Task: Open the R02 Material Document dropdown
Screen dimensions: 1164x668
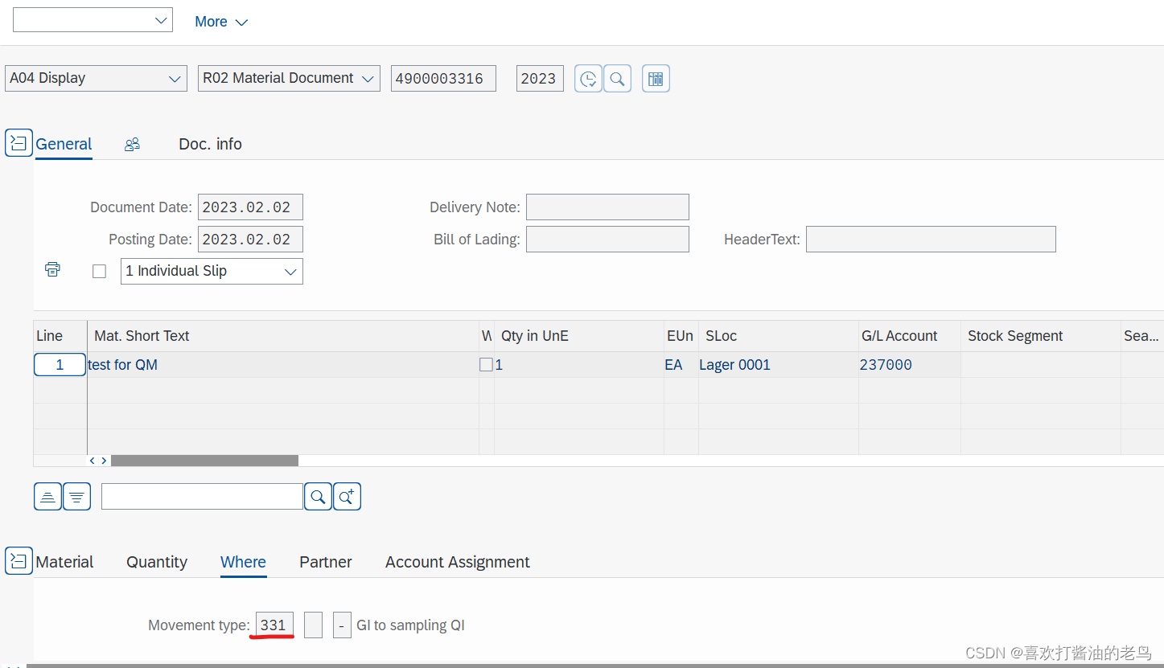Action: pos(289,78)
